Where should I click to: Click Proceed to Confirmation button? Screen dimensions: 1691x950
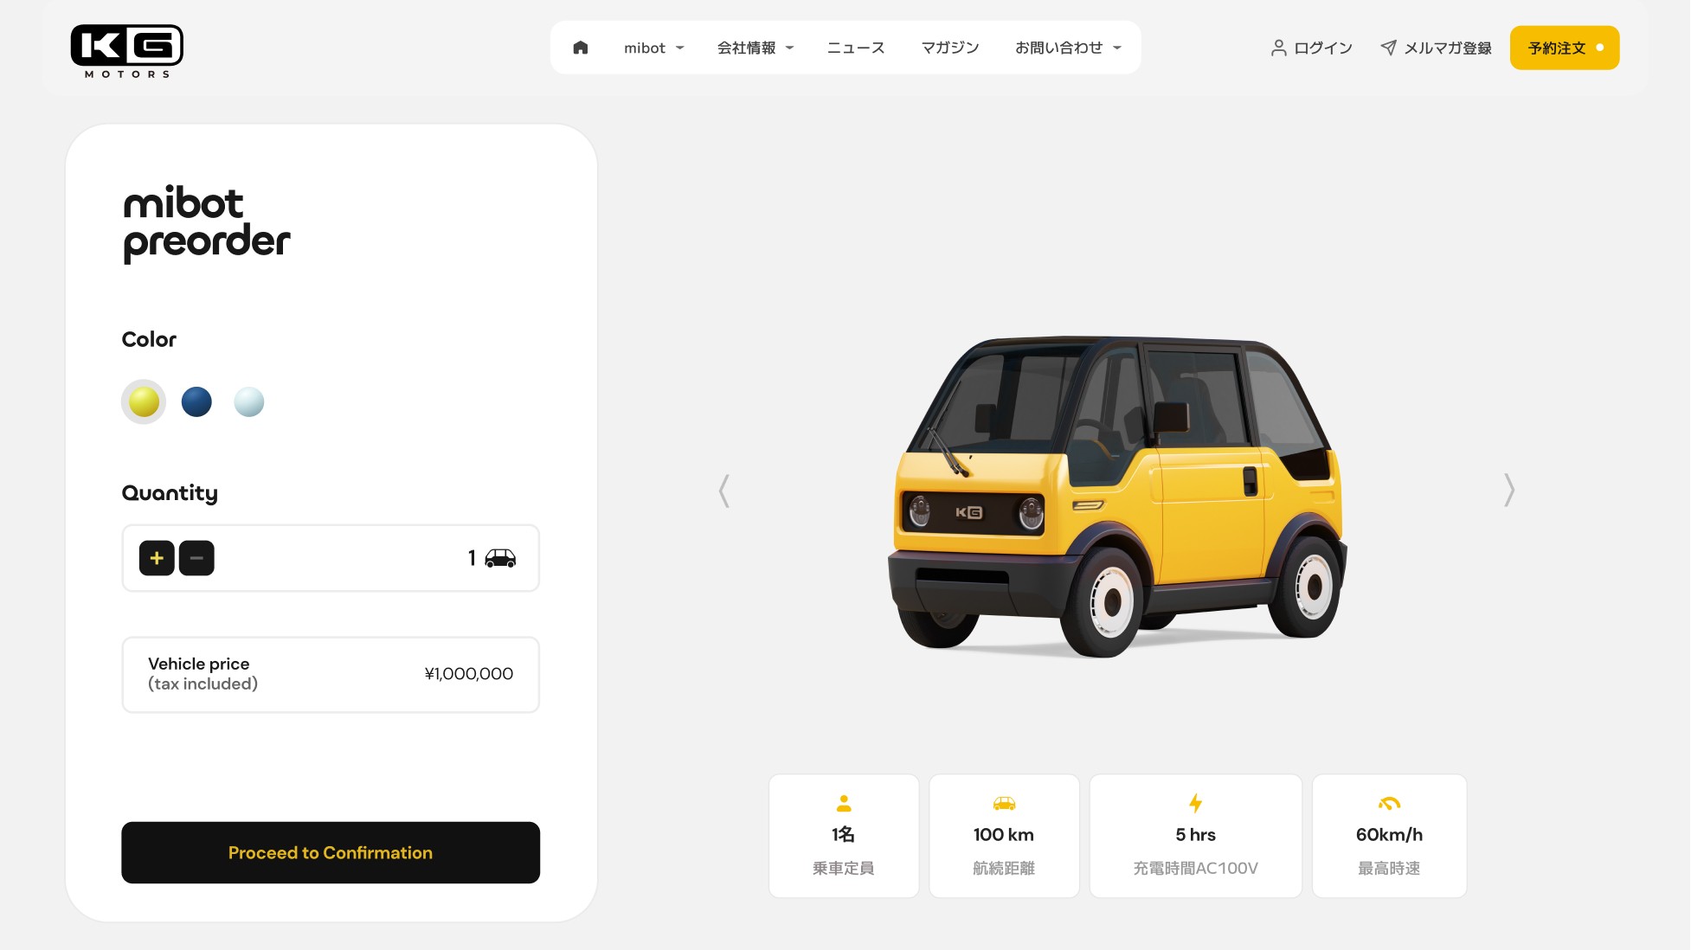click(331, 852)
